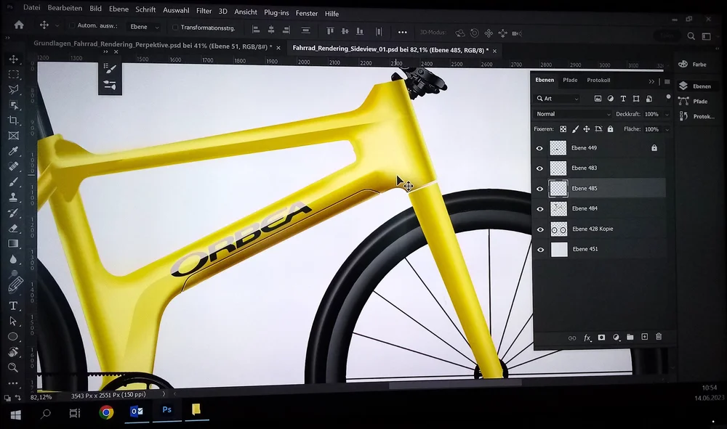The image size is (727, 429).
Task: Create a new layer with plus icon
Action: (644, 336)
